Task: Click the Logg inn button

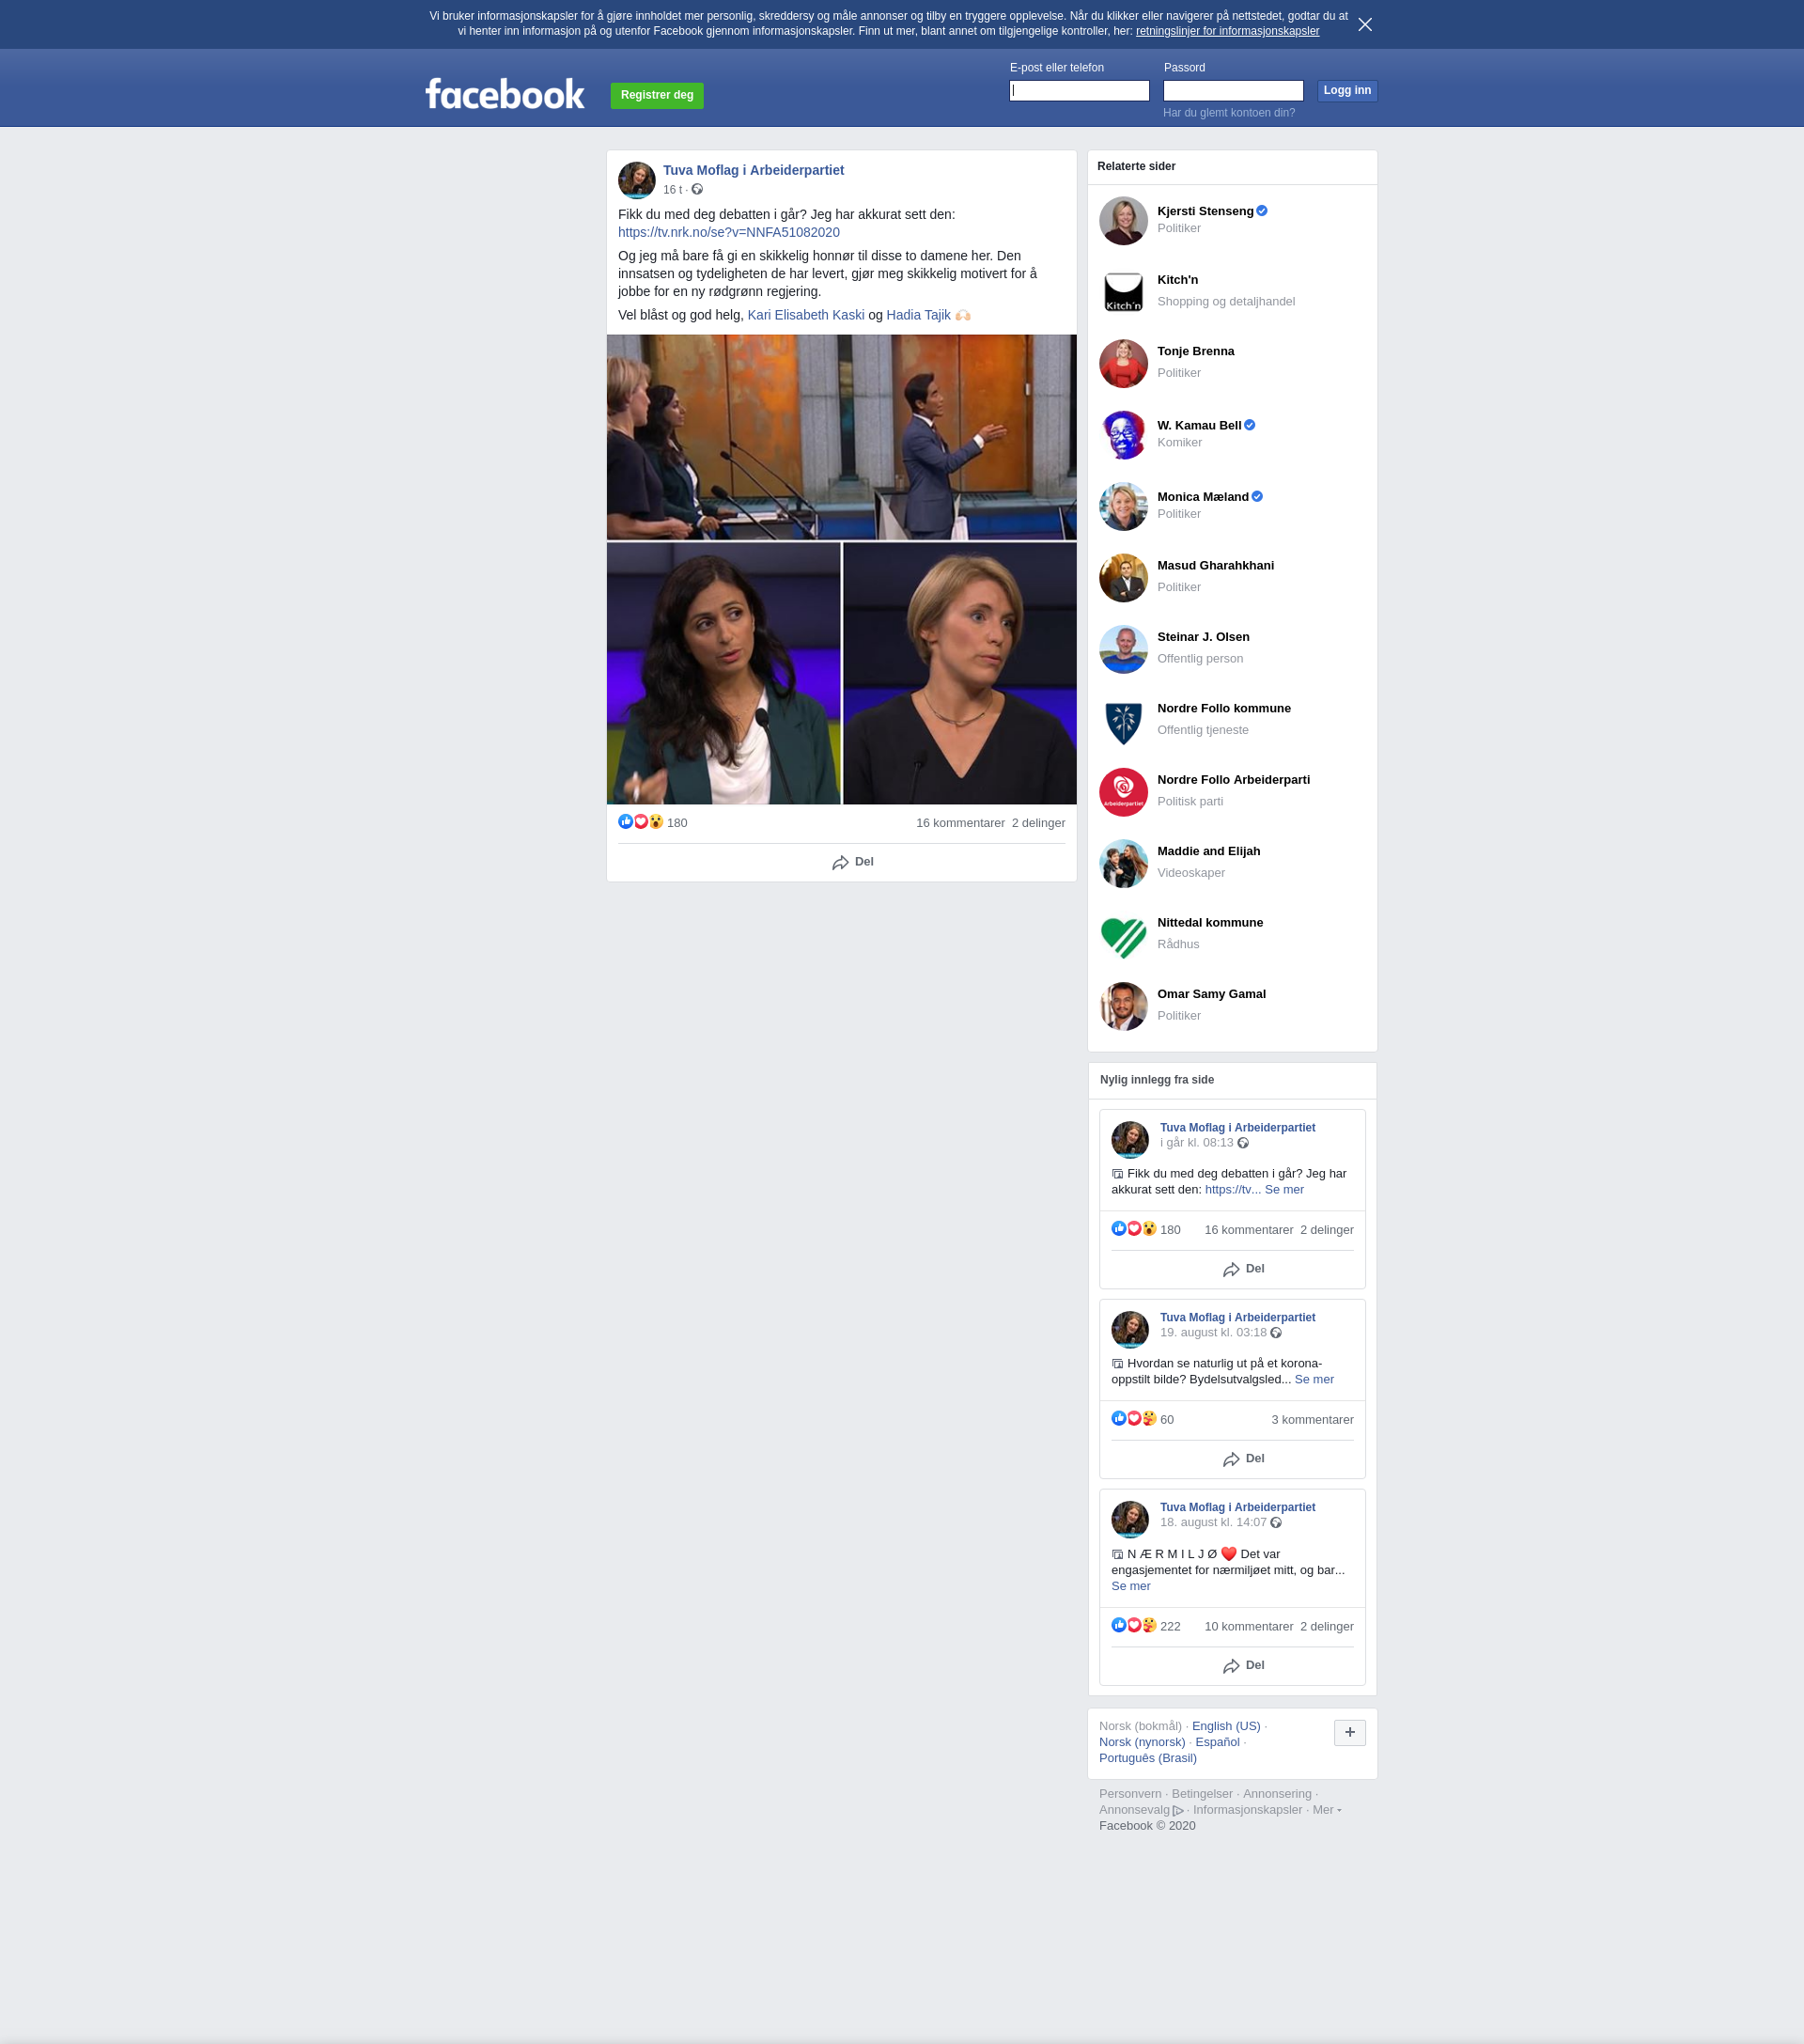Action: click(1347, 91)
